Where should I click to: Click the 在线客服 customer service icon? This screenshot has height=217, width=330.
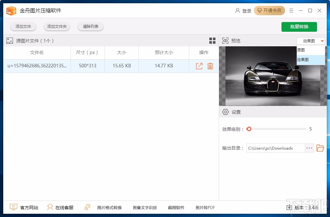[x=50, y=207]
